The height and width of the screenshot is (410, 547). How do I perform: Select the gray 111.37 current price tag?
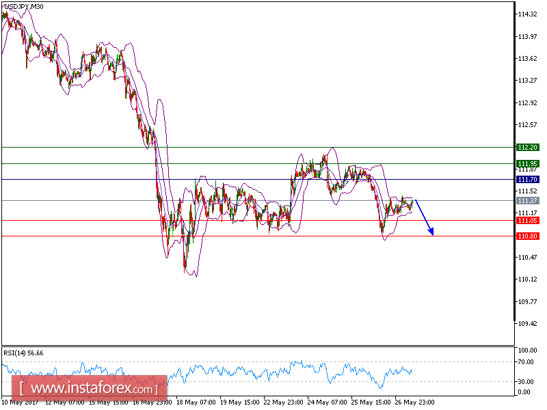[x=526, y=201]
